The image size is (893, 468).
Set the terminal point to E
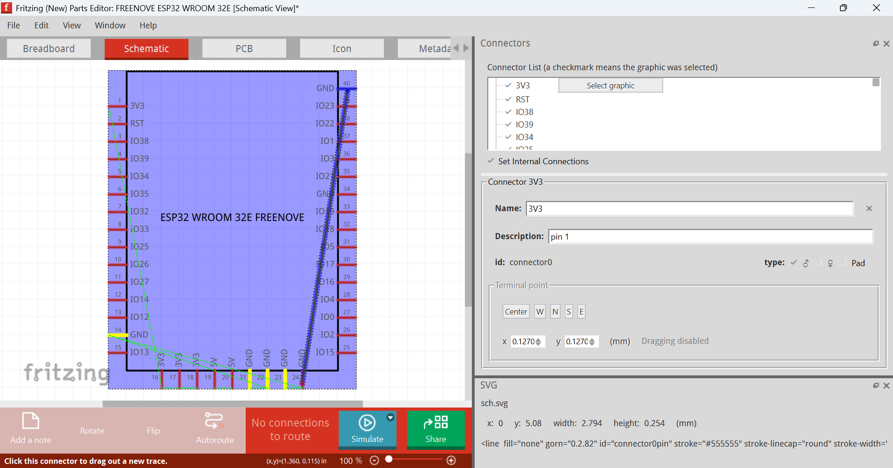point(581,312)
